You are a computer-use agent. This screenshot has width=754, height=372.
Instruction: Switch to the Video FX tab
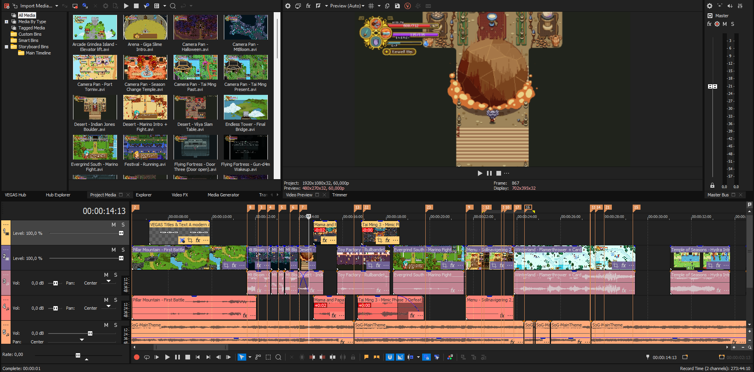tap(180, 195)
